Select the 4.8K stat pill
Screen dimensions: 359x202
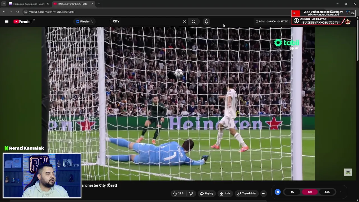(327, 192)
